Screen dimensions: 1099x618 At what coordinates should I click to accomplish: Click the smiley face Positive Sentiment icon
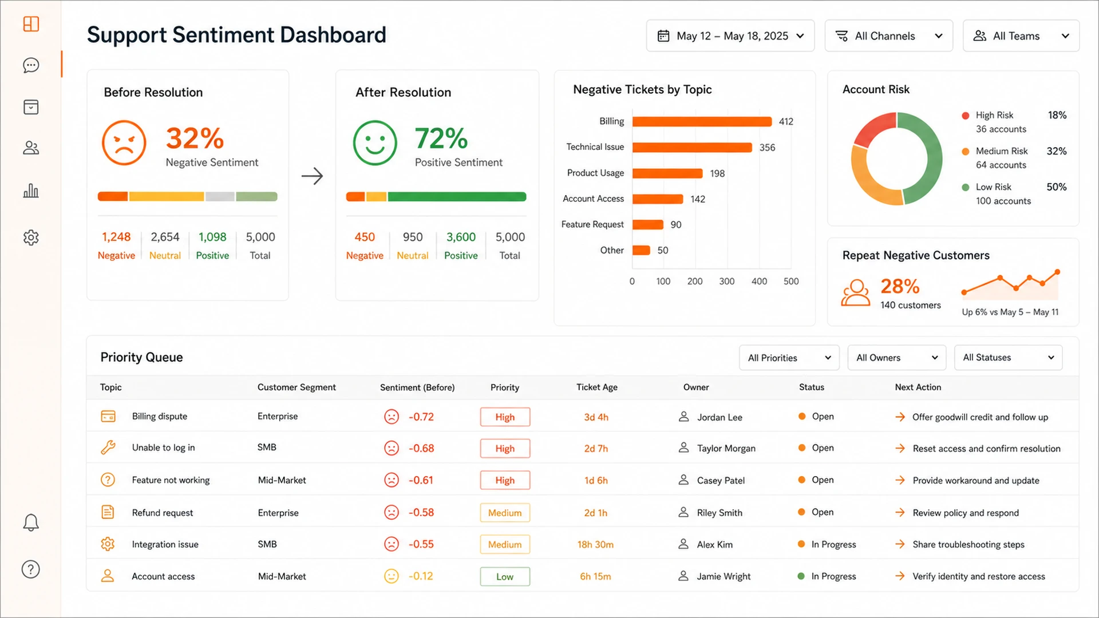(375, 142)
